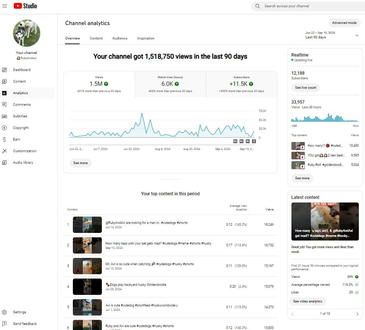Select the Analytics sidebar icon
Screen dimensions: 365x330
click(4, 93)
